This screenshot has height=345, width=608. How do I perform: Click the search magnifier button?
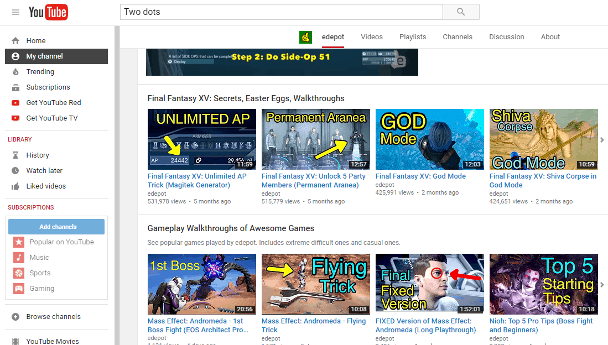[461, 12]
